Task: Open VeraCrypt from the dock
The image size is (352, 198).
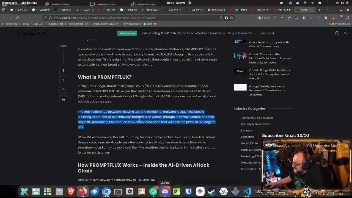Action: coord(224,191)
